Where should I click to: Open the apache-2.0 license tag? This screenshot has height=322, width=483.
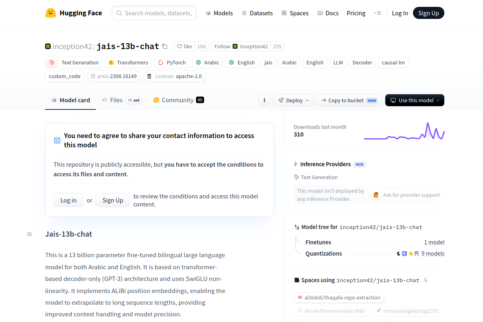point(175,76)
